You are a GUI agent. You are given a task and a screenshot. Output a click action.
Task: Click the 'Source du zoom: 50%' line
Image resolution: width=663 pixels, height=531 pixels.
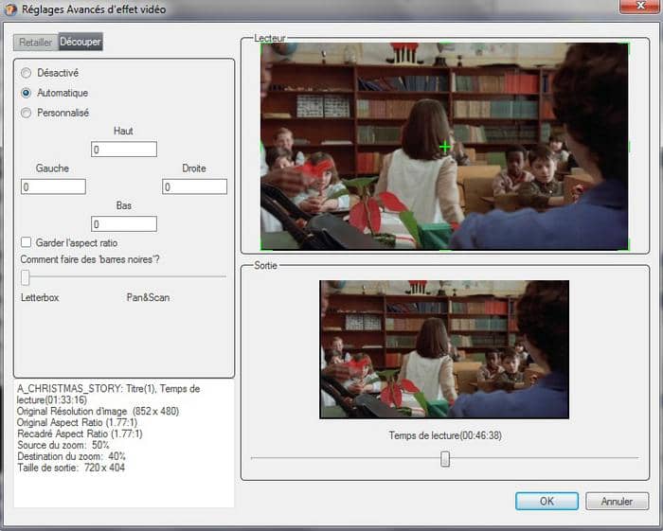pyautogui.click(x=63, y=445)
